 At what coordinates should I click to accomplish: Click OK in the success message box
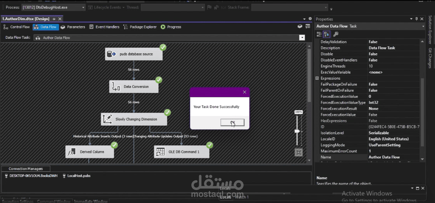click(232, 123)
